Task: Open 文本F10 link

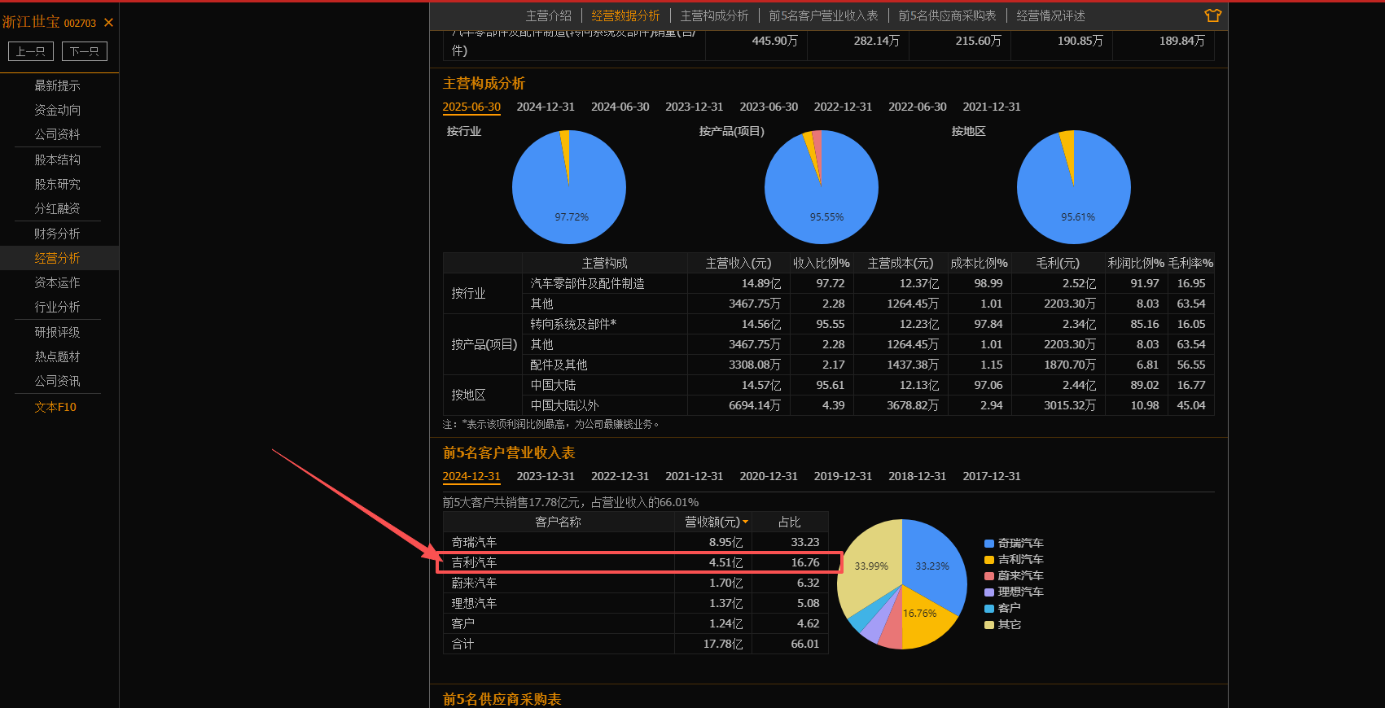Action: 55,407
